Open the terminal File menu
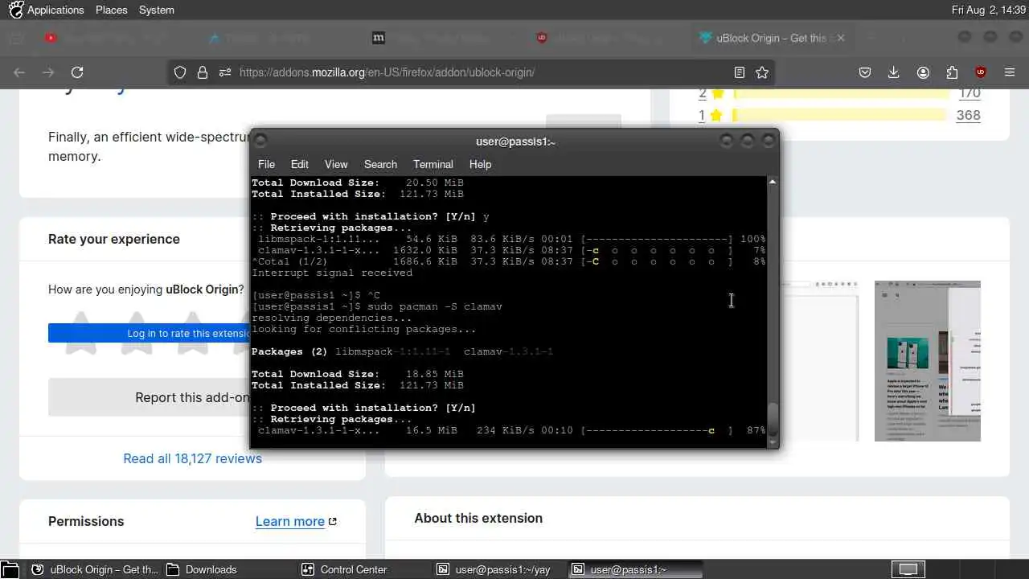Screen dimensions: 1029x579 [266, 164]
